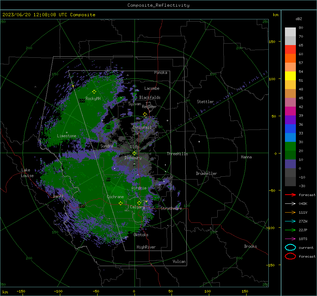
Task: Click the Lake Louise label
Action: point(27,173)
